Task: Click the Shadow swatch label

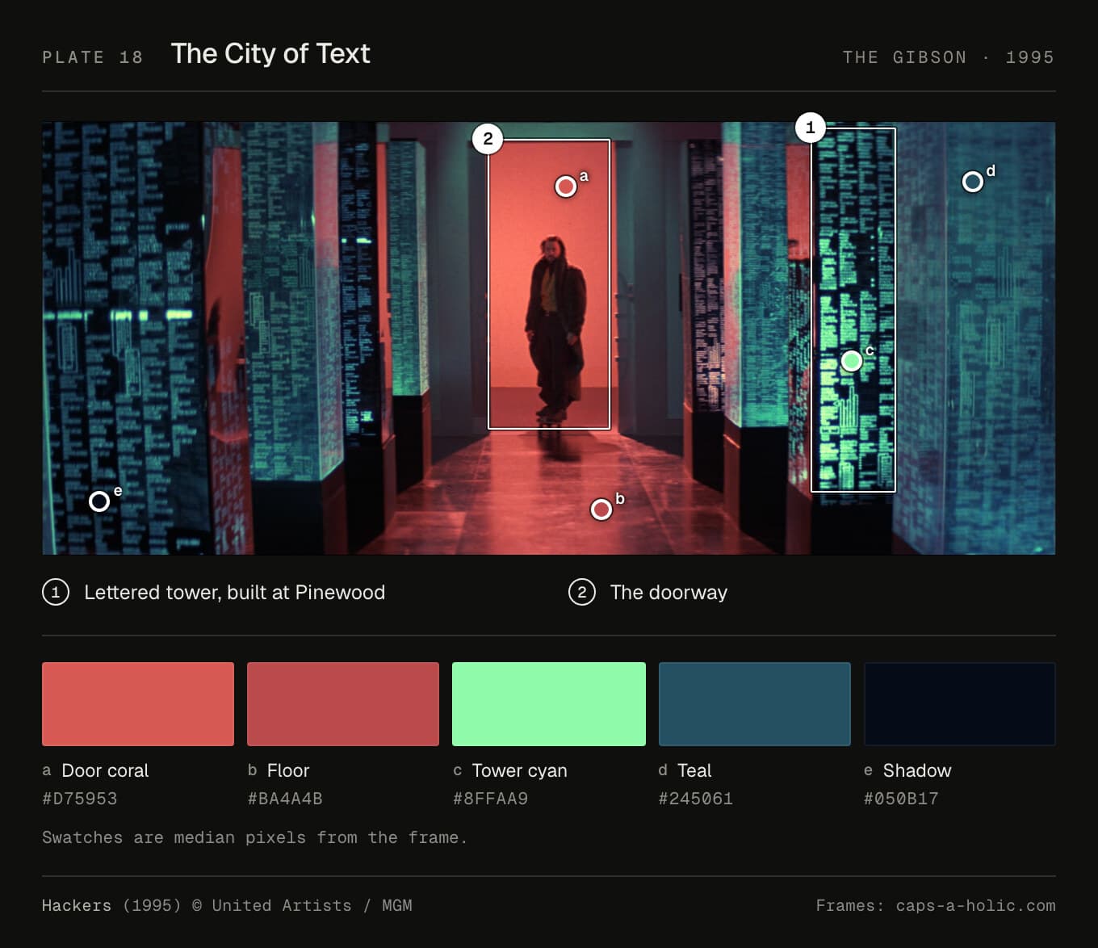Action: (917, 770)
